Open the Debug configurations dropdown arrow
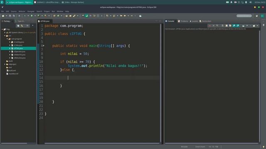Screen dimensions: 266x149 point(28,16)
